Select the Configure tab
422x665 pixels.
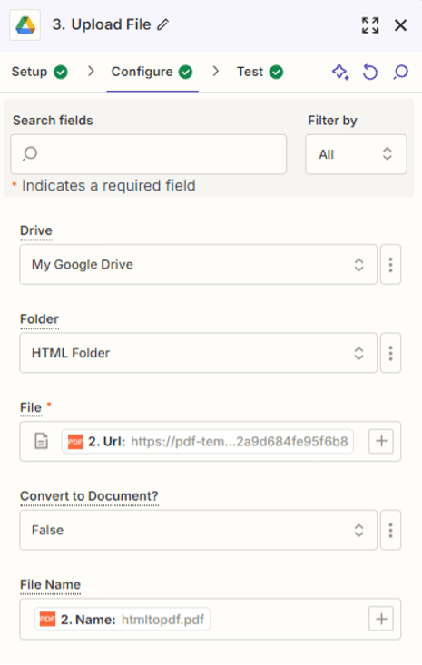(152, 72)
